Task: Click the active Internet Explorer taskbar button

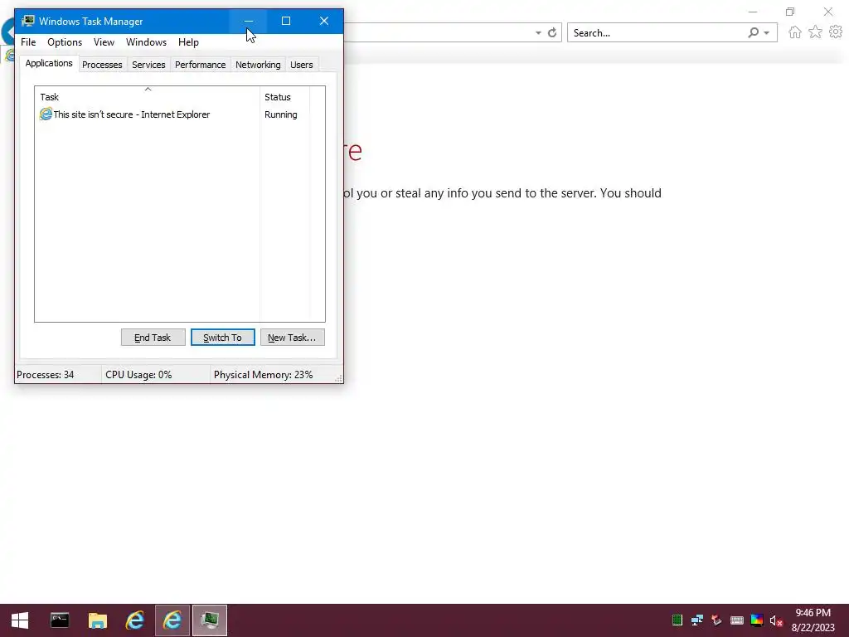Action: (172, 620)
